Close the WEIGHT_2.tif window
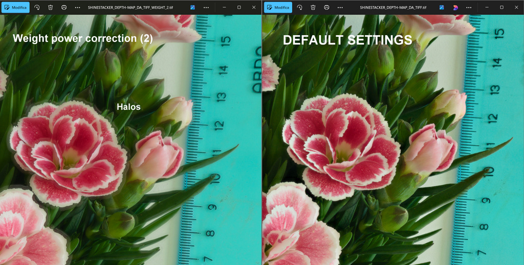This screenshot has width=524, height=265. pos(254,7)
